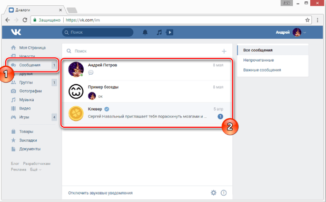The height and width of the screenshot is (202, 326).
Task: Open the video player icon in header
Action: pyautogui.click(x=170, y=32)
